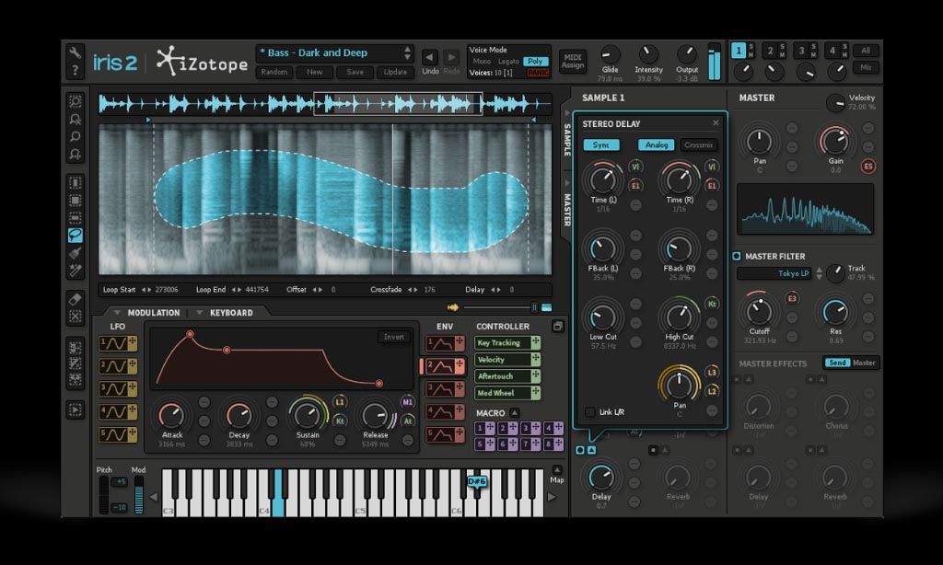Screen dimensions: 943x565
Task: Close the Stereo Delay panel
Action: [x=716, y=123]
